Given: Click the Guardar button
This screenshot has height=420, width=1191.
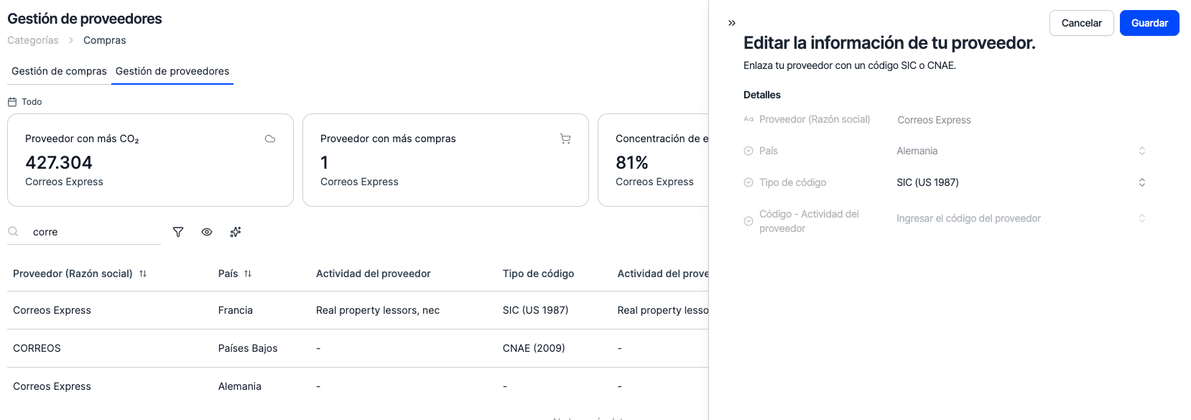Looking at the screenshot, I should tap(1149, 23).
